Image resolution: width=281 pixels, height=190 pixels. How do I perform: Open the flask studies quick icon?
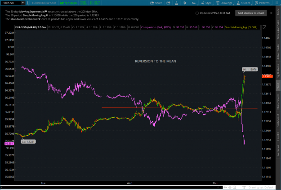(x=176, y=3)
